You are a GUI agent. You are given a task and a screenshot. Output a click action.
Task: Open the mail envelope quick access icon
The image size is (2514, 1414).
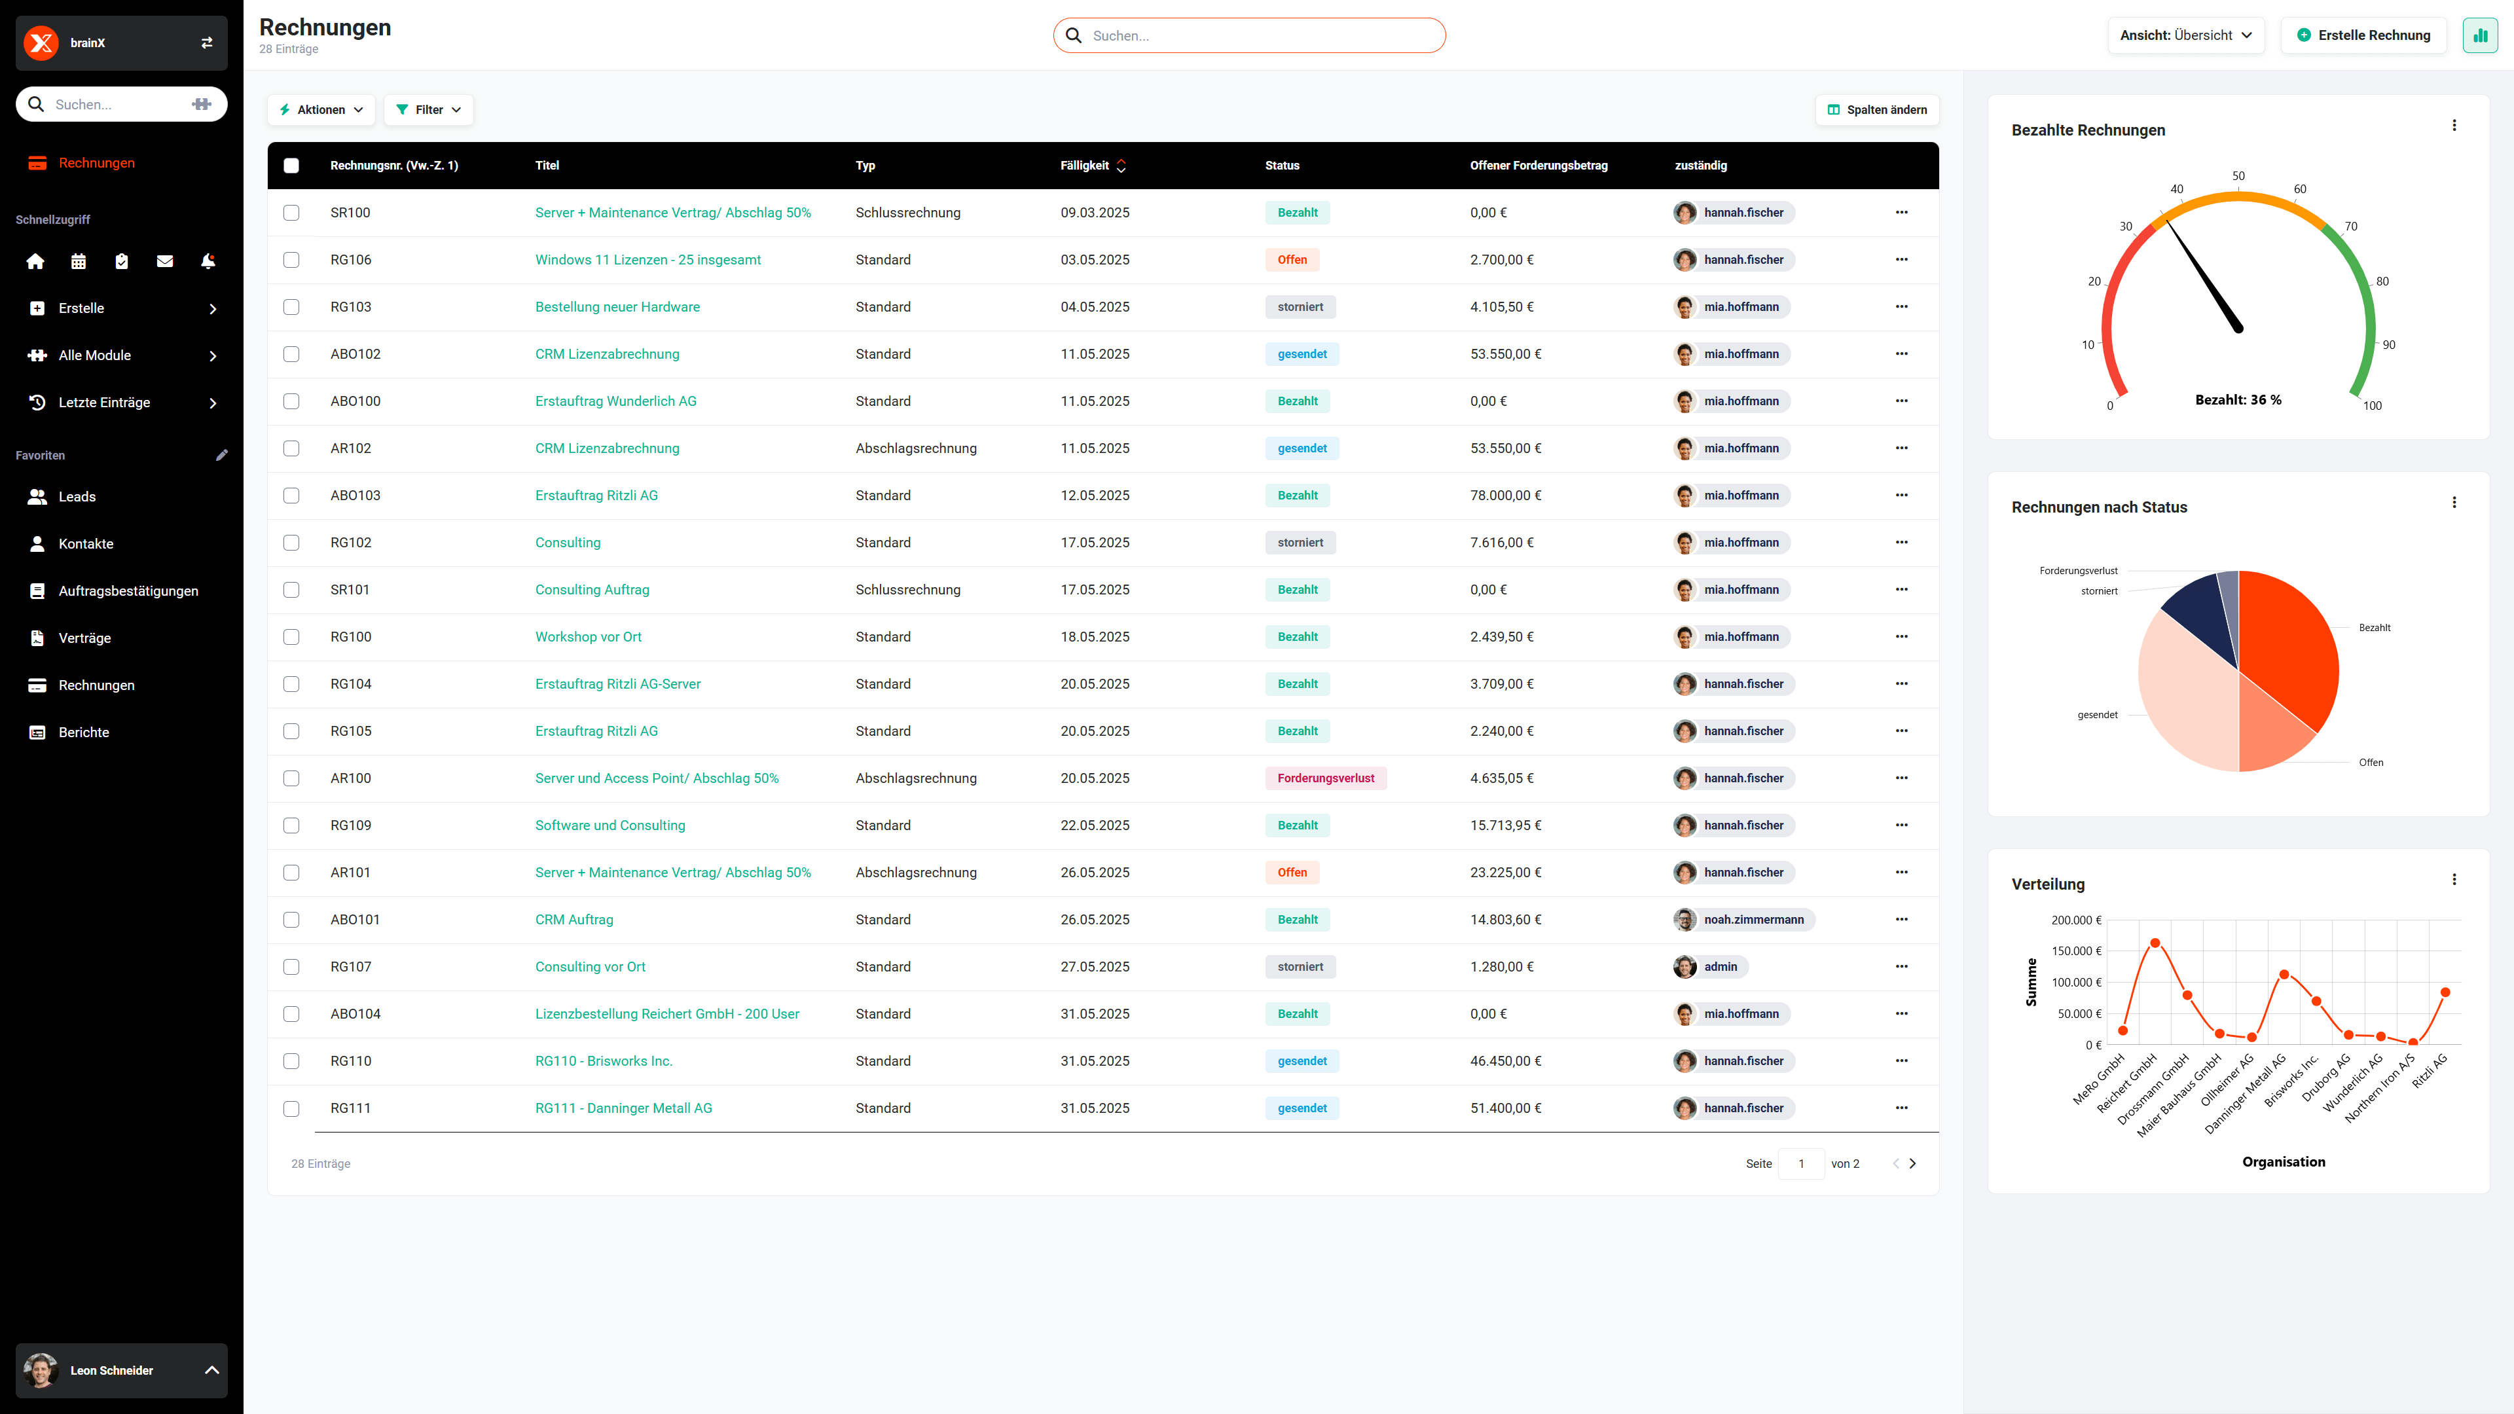(165, 262)
